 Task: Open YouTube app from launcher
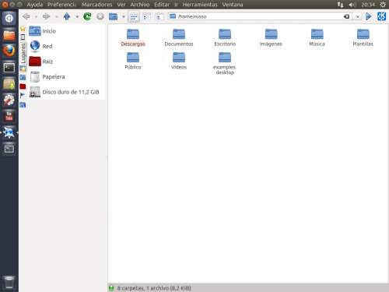(9, 116)
